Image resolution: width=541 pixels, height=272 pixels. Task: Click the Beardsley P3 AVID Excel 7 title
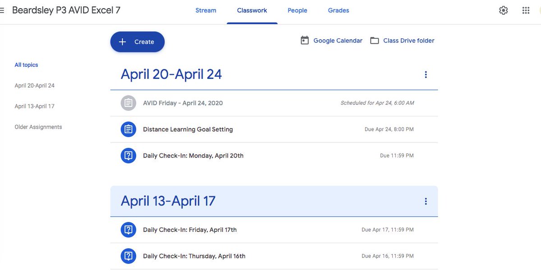coord(66,10)
